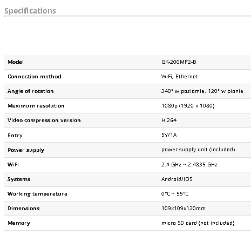Select the Video compression version label
The height and width of the screenshot is (235, 251).
coord(44,120)
